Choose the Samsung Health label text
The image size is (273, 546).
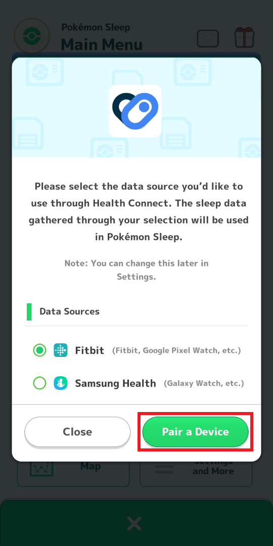[x=116, y=383]
